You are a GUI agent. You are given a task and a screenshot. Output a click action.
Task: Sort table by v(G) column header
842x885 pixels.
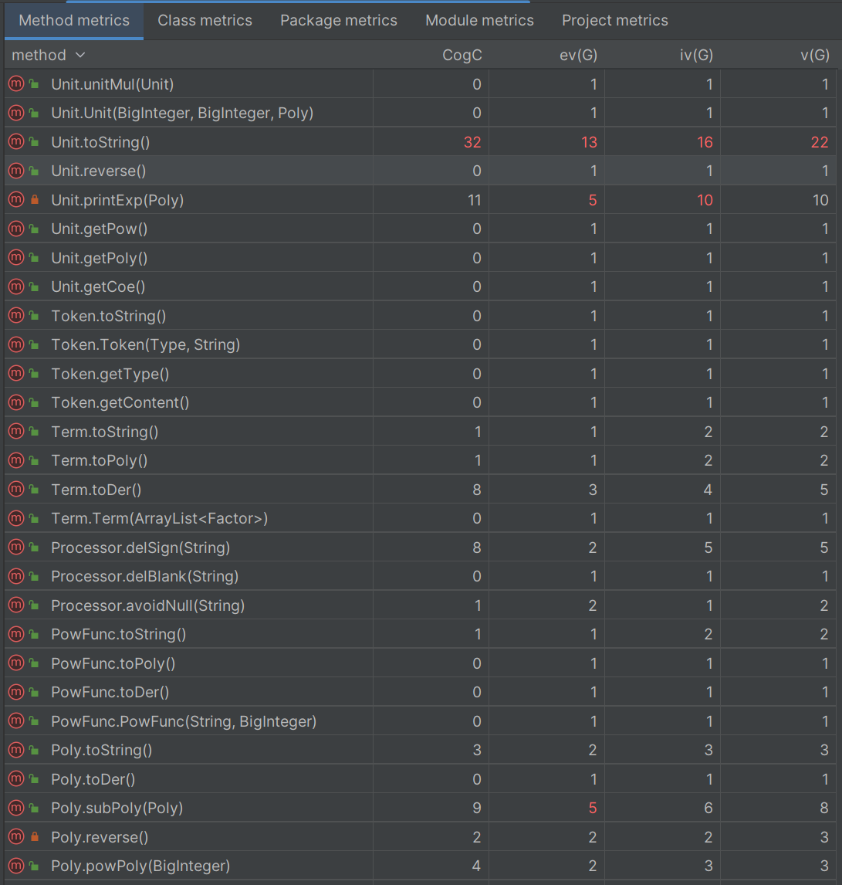814,55
